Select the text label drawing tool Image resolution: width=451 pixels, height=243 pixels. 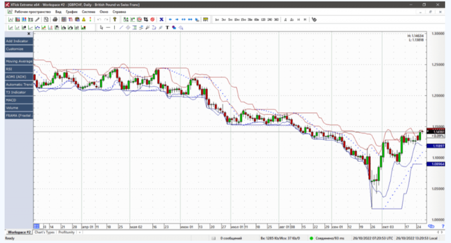(x=167, y=27)
